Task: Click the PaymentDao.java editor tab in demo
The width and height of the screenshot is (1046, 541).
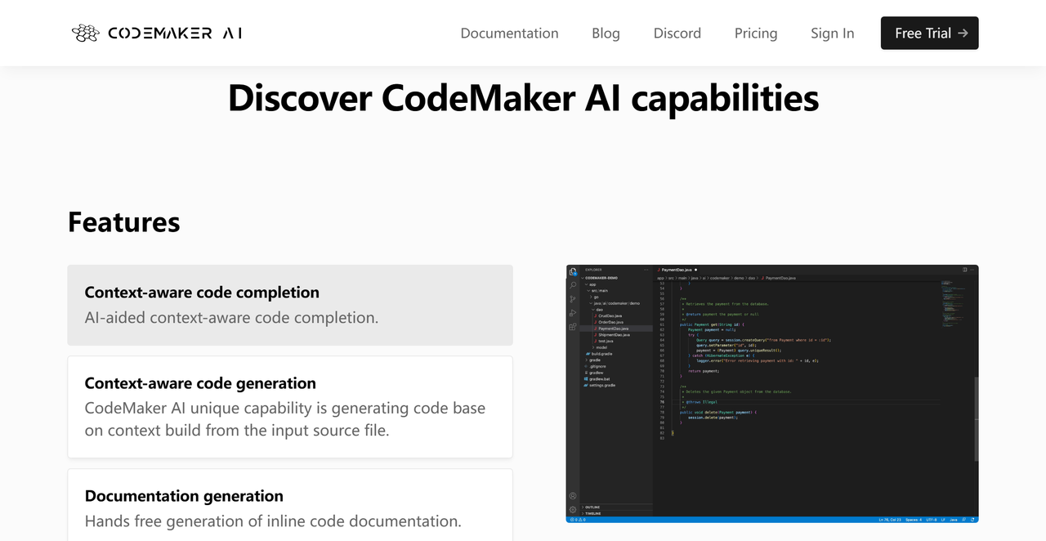Action: coord(676,270)
